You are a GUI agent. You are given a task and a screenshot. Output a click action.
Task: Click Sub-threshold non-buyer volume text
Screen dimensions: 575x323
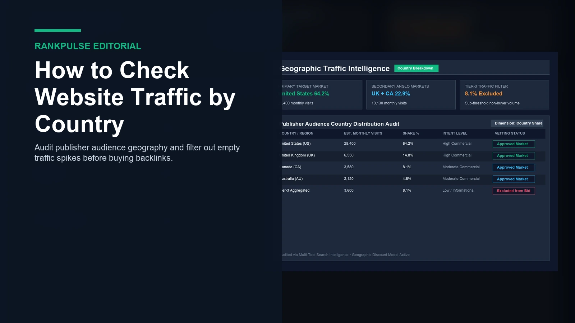pos(492,103)
